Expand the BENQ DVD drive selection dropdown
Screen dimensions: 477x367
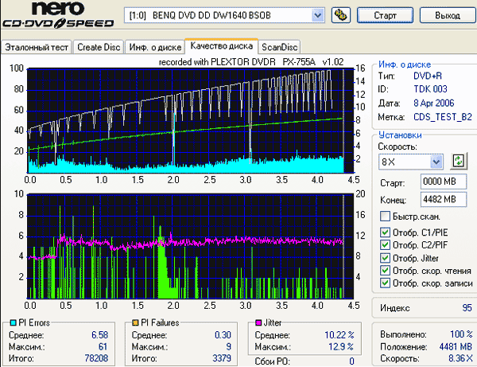317,15
